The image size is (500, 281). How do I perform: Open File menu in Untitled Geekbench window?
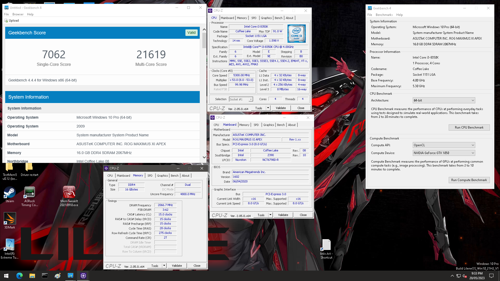click(x=7, y=14)
